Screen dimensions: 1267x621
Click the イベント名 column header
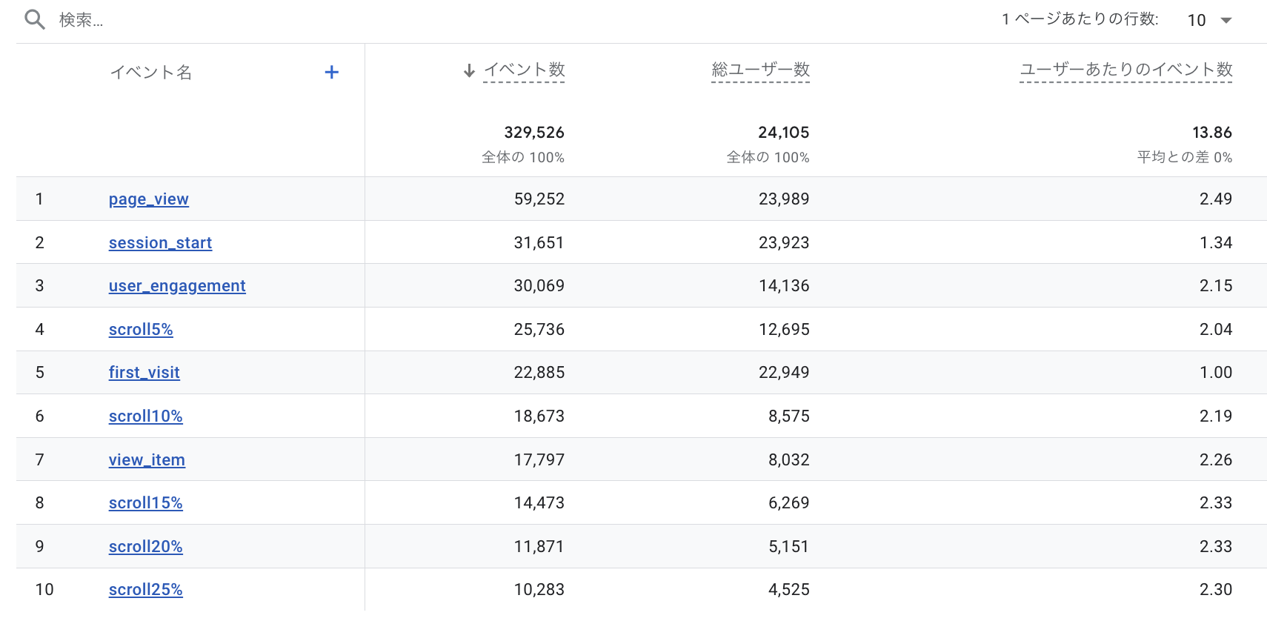coord(151,73)
